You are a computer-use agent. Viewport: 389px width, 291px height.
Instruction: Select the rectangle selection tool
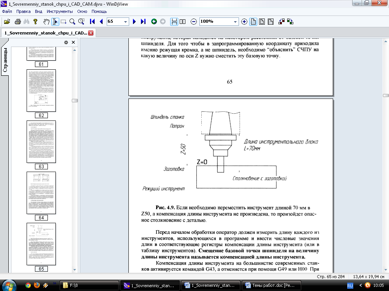[63, 22]
